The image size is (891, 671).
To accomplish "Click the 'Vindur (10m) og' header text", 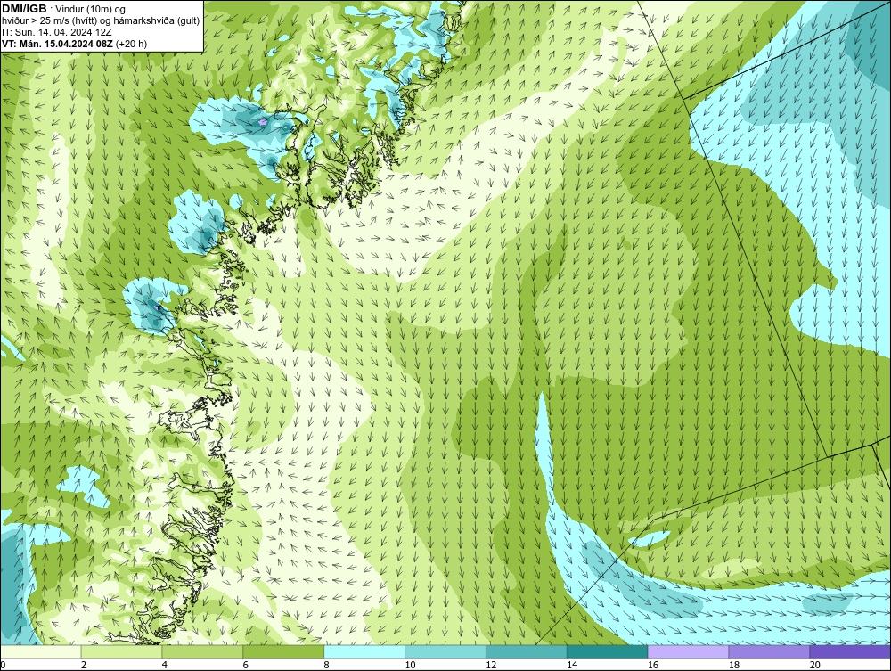I will (x=92, y=9).
